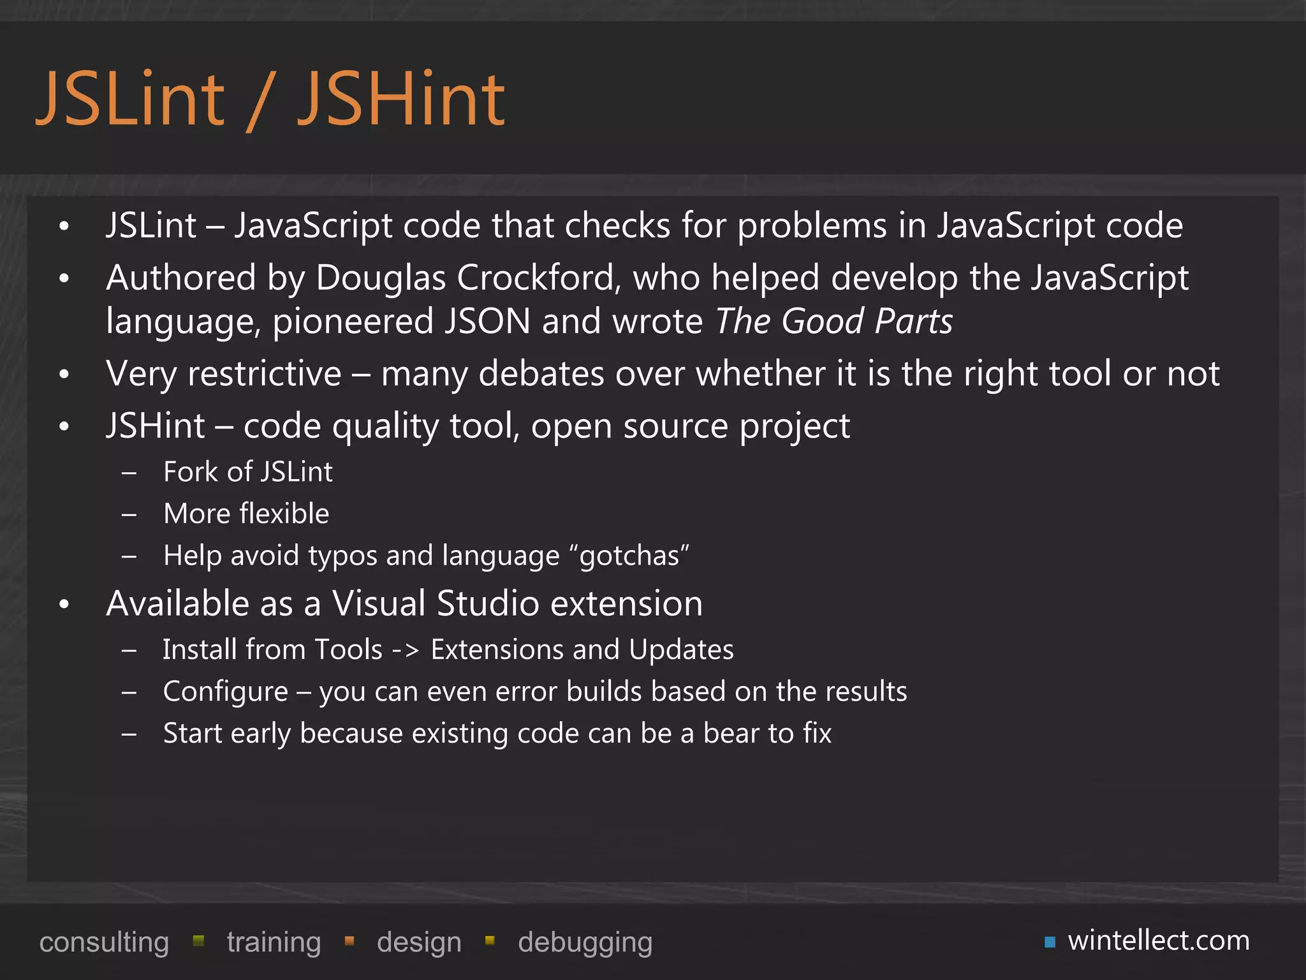Click bullet 'JSHint – code quality tool, open source project'
Image resolution: width=1306 pixels, height=980 pixels.
click(x=478, y=426)
